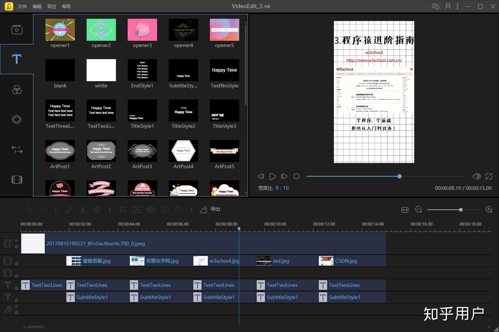Select the TextNoStyle template
Screen dimensions: 499x332
click(x=225, y=74)
